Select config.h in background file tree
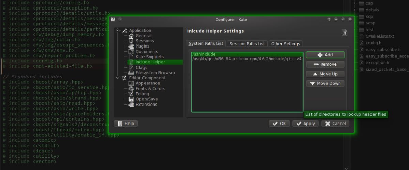The width and height of the screenshot is (409, 170). pyautogui.click(x=373, y=43)
